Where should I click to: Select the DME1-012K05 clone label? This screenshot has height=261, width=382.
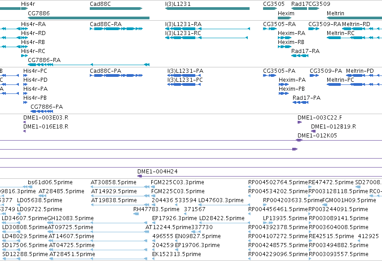click(317, 136)
